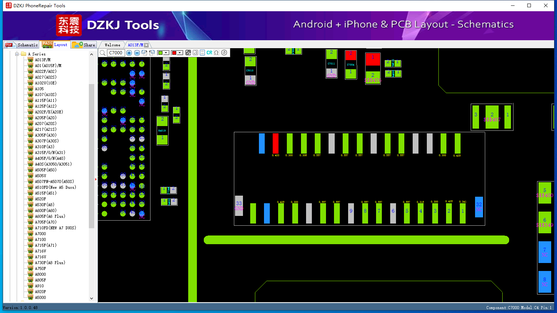557x313 pixels.
Task: Select the A105 model entry
Action: pos(39,89)
